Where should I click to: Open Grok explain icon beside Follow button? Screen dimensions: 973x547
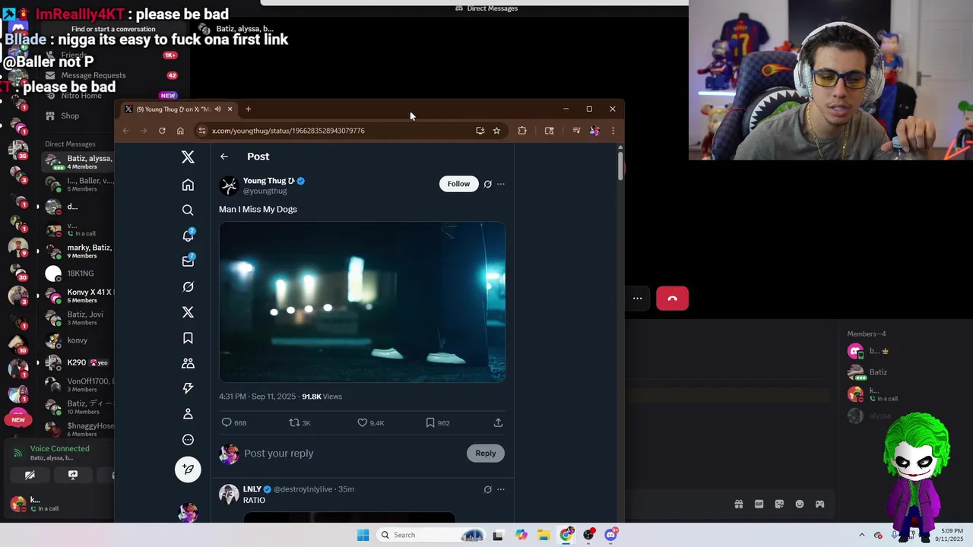click(487, 184)
